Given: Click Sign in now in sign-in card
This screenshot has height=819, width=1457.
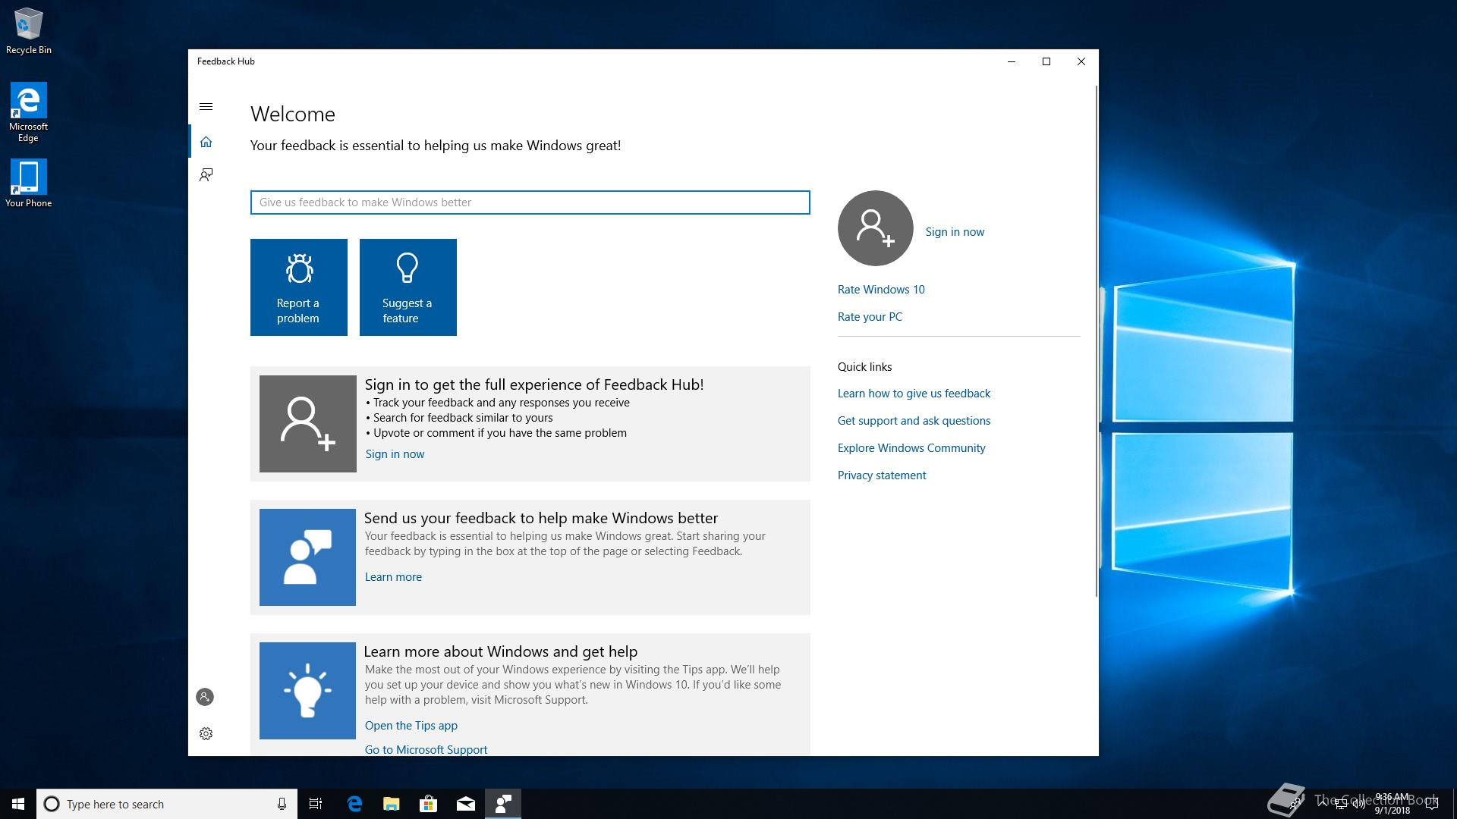Looking at the screenshot, I should point(395,454).
